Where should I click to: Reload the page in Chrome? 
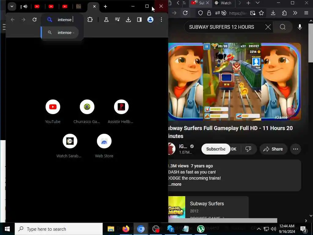(x=35, y=20)
